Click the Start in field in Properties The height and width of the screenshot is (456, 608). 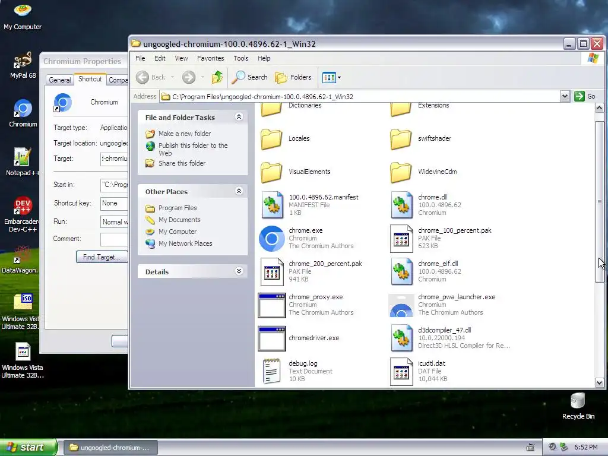pyautogui.click(x=114, y=185)
